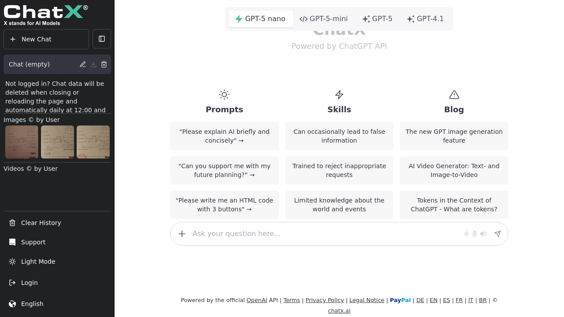This screenshot has width=564, height=317.
Task: Collapse the sidebar with panel icon
Action: pyautogui.click(x=102, y=39)
